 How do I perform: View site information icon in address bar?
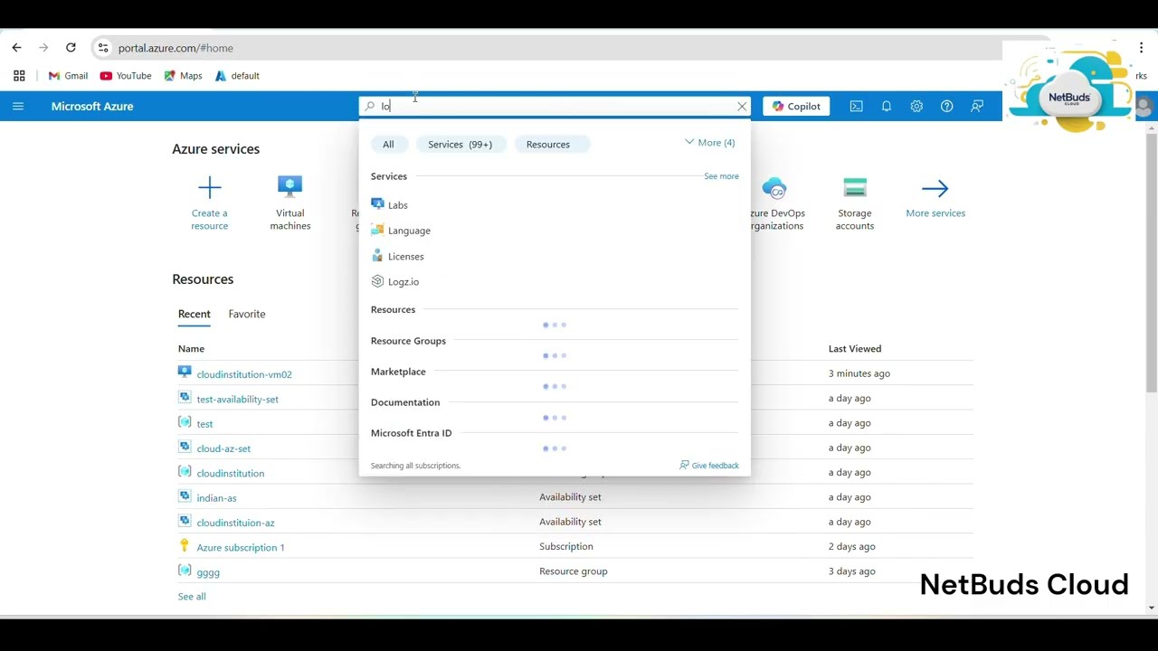click(102, 48)
